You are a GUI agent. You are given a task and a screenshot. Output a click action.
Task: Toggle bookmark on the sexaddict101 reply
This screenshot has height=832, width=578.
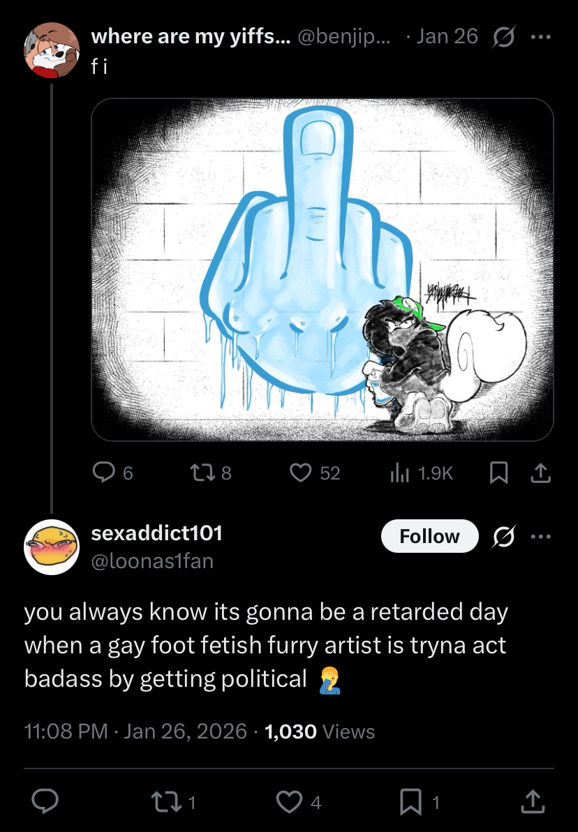click(x=410, y=801)
